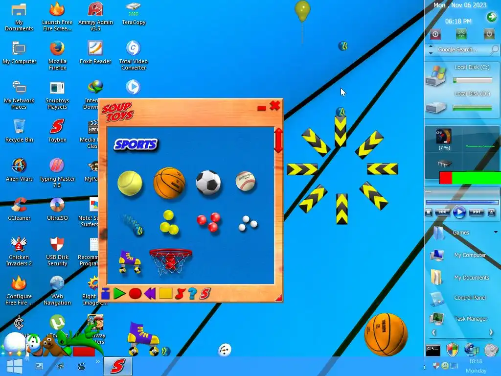Viewport: 501px width, 376px height.
Task: Open My Documents link in the sidebar
Action: tap(472, 278)
